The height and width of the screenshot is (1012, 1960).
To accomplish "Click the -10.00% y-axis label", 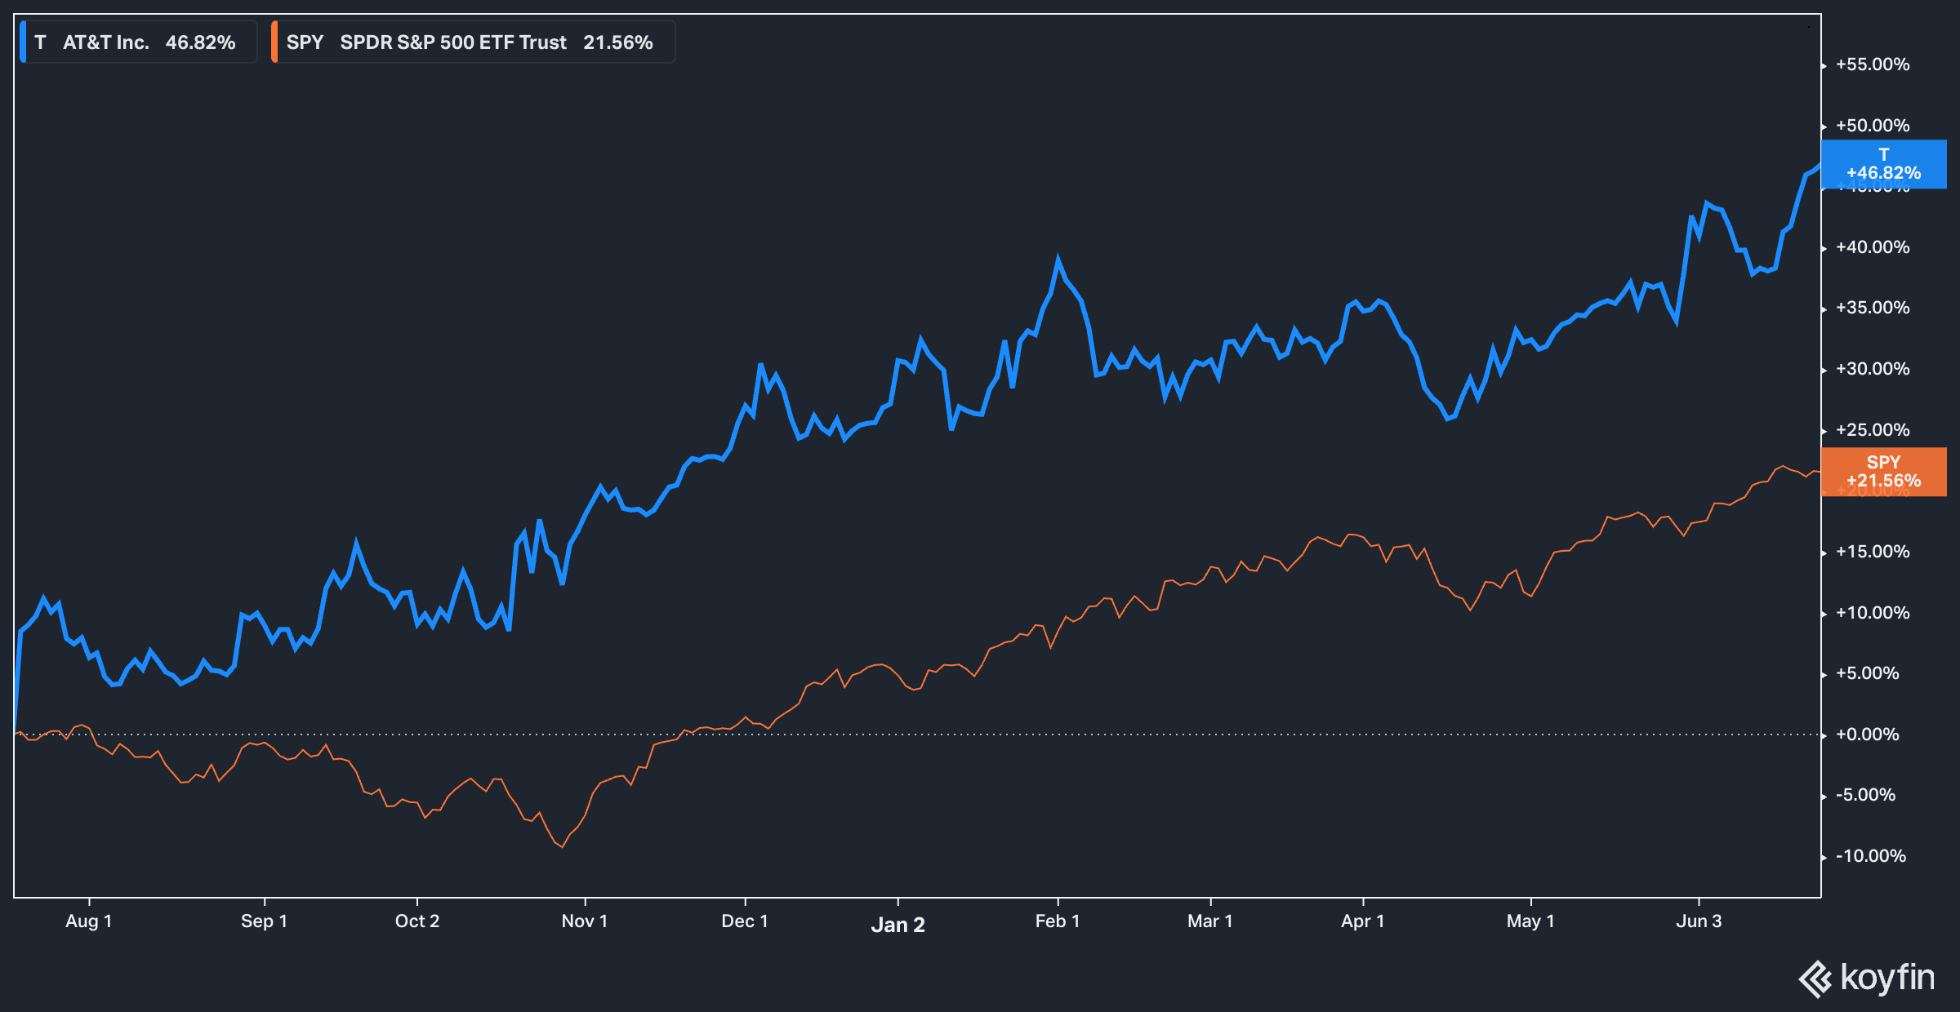I will (x=1870, y=856).
